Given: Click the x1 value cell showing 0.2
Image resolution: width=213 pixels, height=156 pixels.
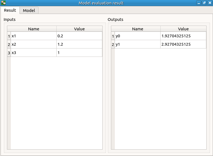Looking at the screenshot, I should 79,36.
